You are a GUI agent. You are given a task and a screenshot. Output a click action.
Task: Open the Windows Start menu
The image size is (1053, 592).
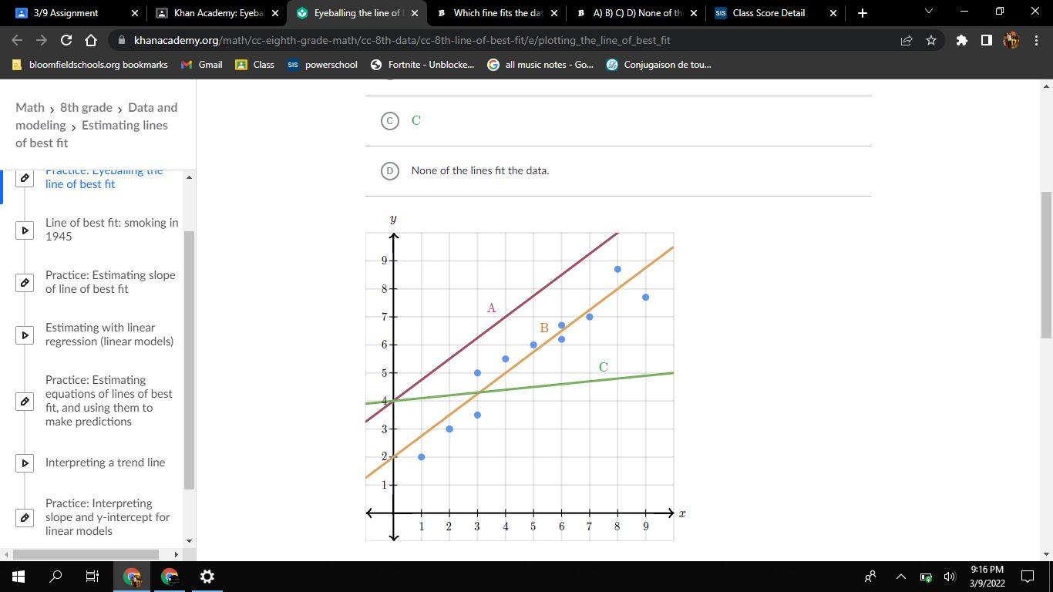point(19,577)
